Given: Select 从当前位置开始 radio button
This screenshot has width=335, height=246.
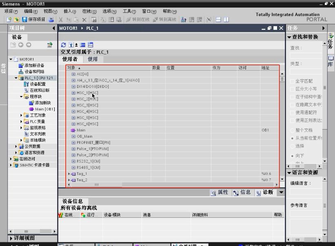Looking at the screenshot, I should (x=292, y=138).
